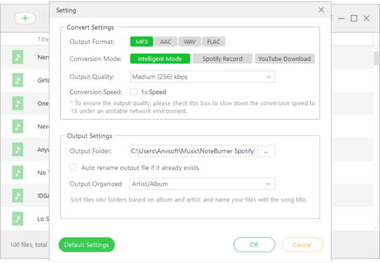Minimize the main NoteBurner window
The height and width of the screenshot is (263, 380).
(x=341, y=18)
